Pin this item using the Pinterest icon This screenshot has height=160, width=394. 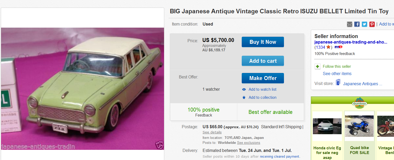(x=372, y=24)
